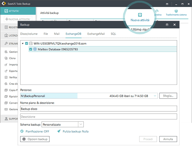This screenshot has height=152, width=192.
Task: Open Crea disco tool in sidebar
Action: tap(11, 84)
